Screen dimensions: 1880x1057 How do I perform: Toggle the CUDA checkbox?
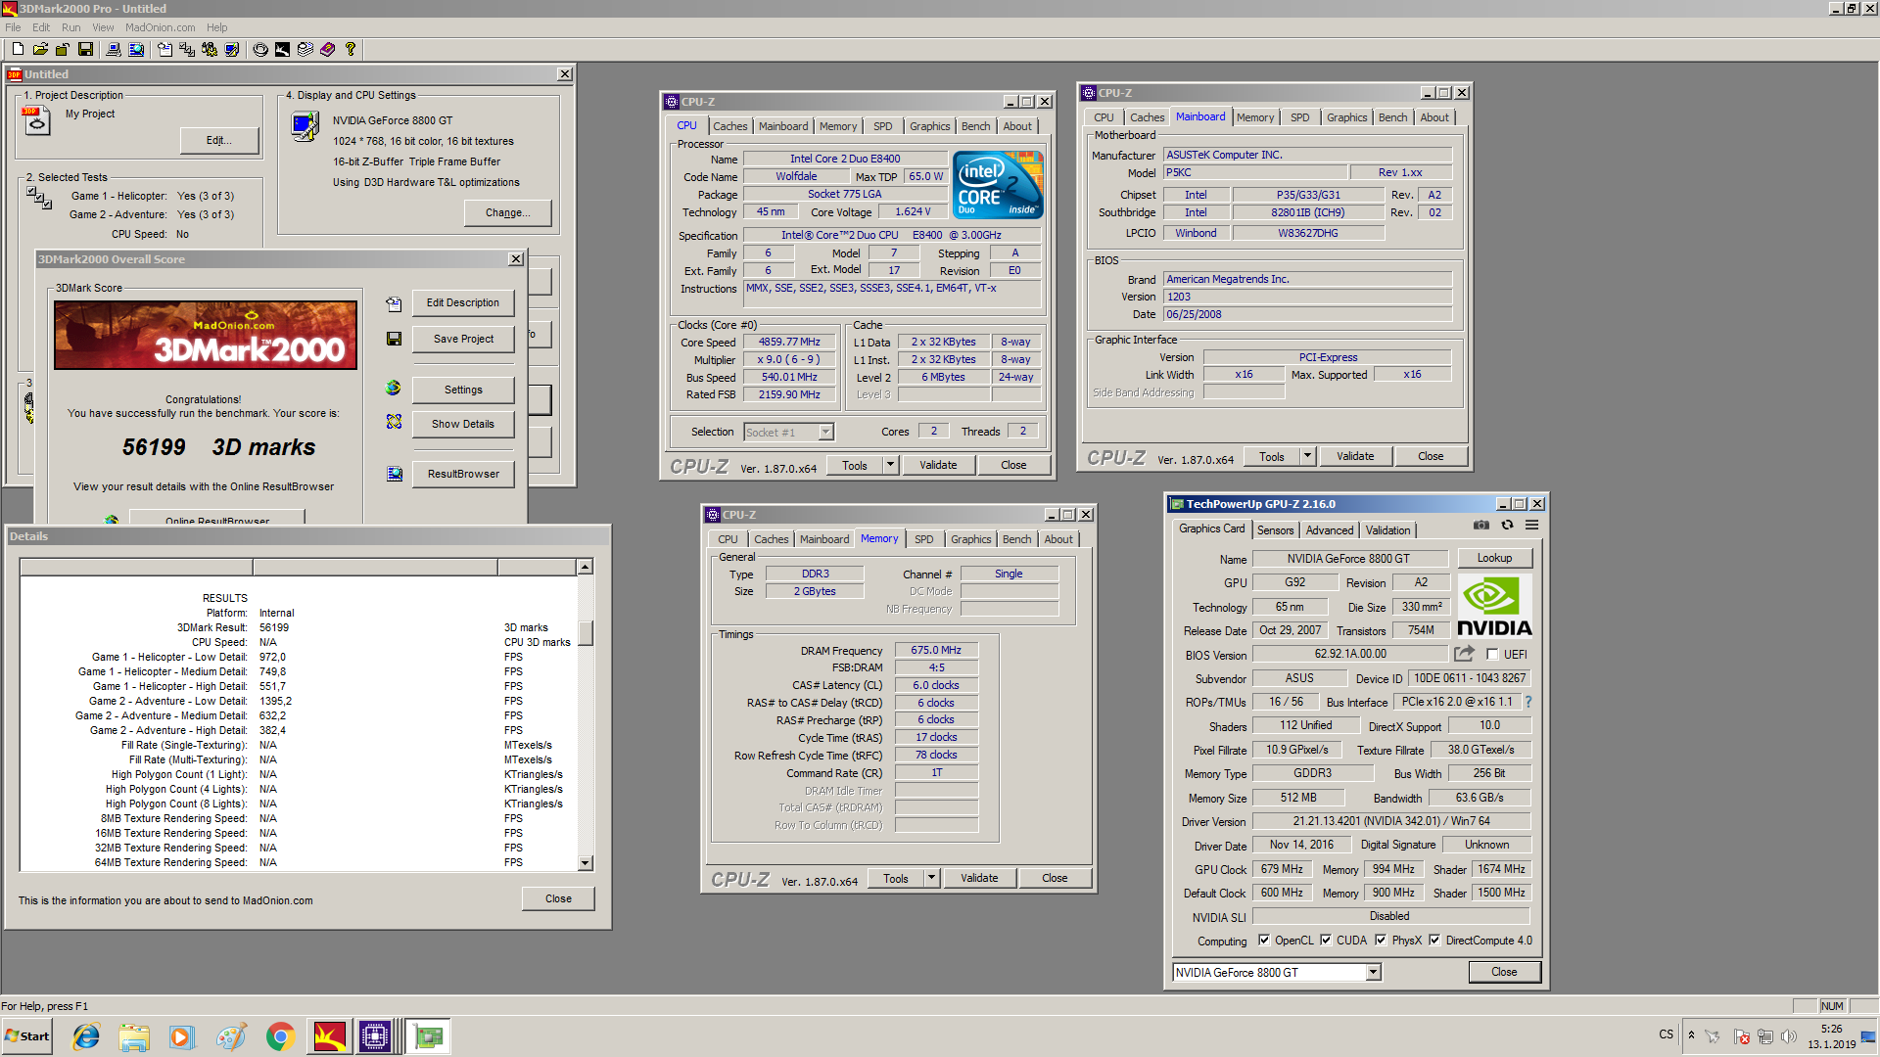pos(1326,940)
